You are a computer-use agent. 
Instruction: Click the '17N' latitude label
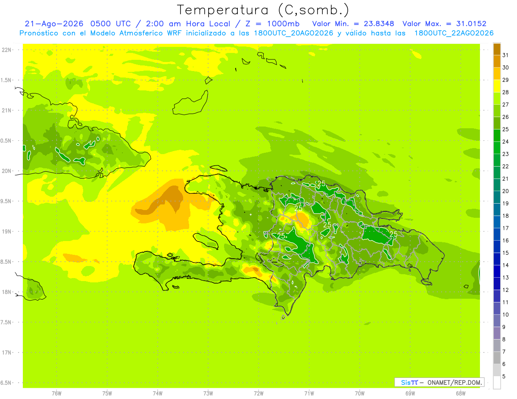point(7,353)
